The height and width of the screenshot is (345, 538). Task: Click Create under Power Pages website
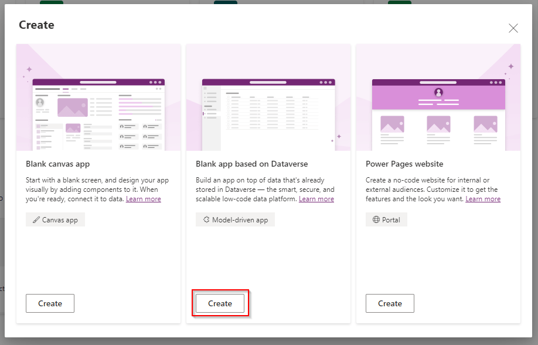click(x=390, y=303)
